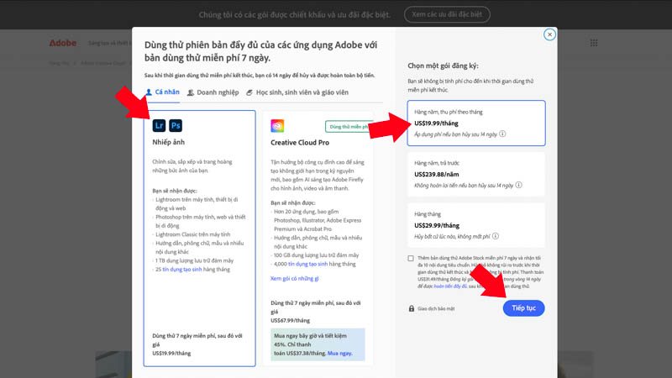Click the US$67.99/tháng price text

click(290, 321)
